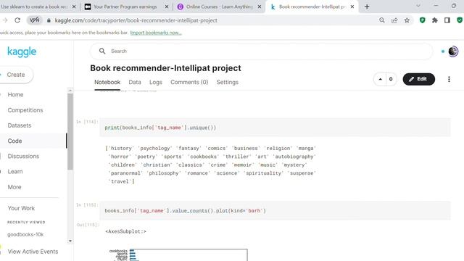This screenshot has height=261, width=464.
Task: Open the extensions puzzle icon
Action: 435,20
